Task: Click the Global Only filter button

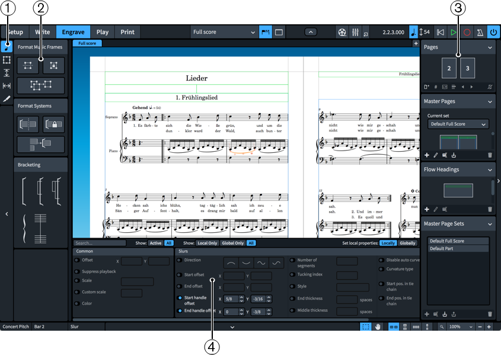Action: tap(232, 243)
